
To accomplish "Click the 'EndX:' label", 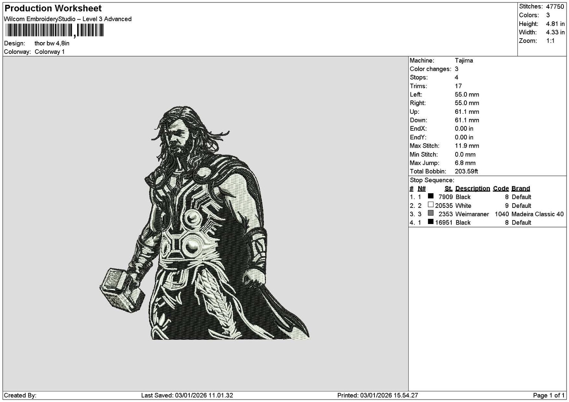I will pyautogui.click(x=418, y=129).
